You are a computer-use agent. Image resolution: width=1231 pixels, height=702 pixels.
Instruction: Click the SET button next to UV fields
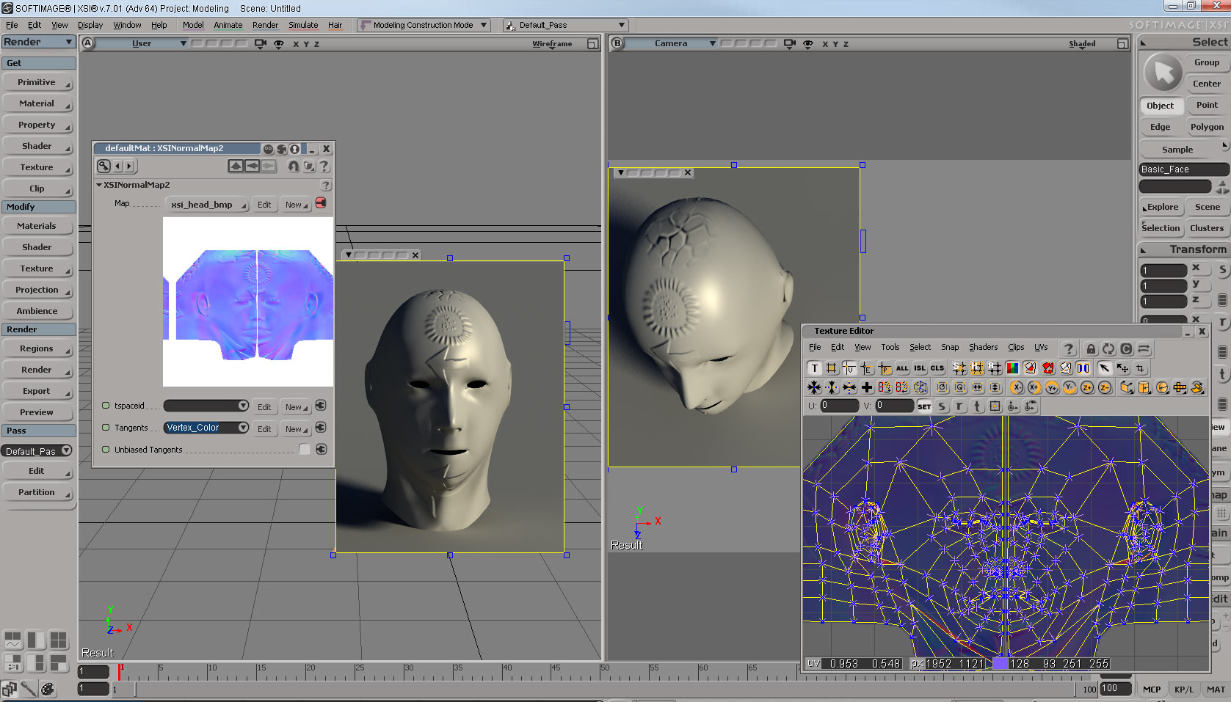click(924, 406)
